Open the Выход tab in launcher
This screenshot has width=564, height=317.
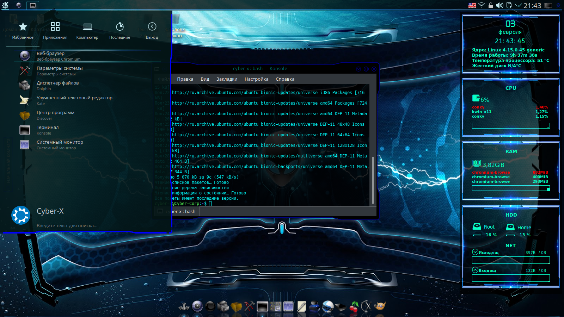(x=152, y=31)
